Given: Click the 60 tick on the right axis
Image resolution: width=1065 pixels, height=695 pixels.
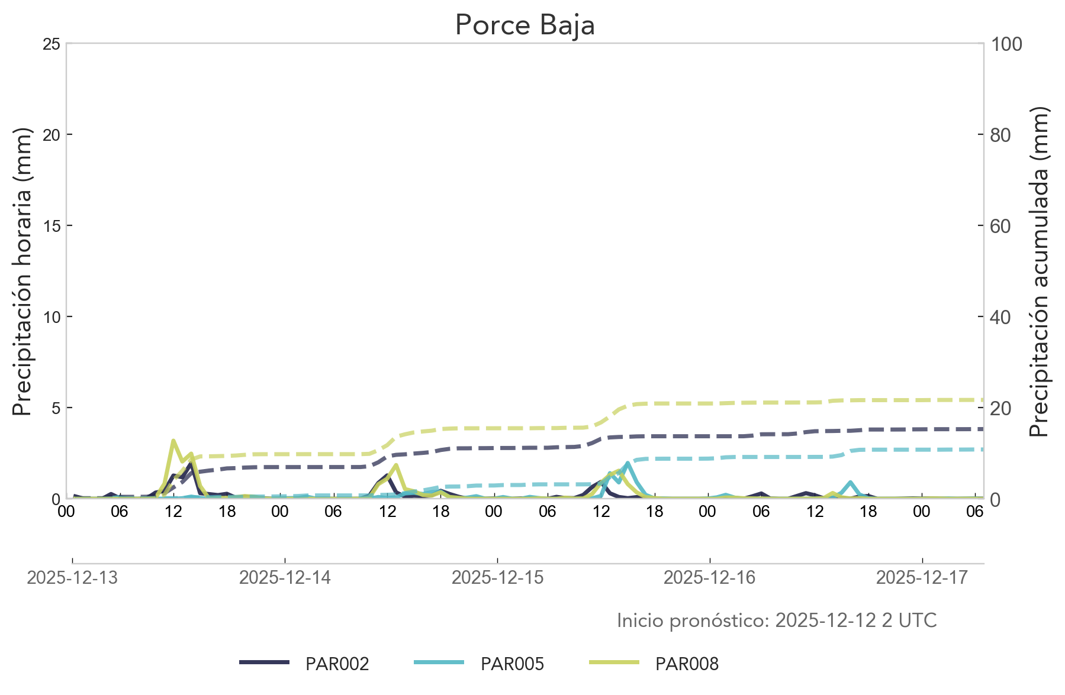Looking at the screenshot, I should [1000, 226].
